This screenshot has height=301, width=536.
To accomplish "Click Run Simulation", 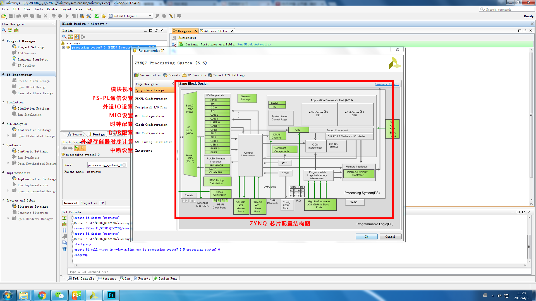I will [x=29, y=115].
